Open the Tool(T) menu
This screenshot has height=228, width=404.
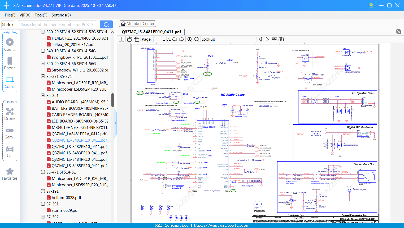tap(41, 15)
